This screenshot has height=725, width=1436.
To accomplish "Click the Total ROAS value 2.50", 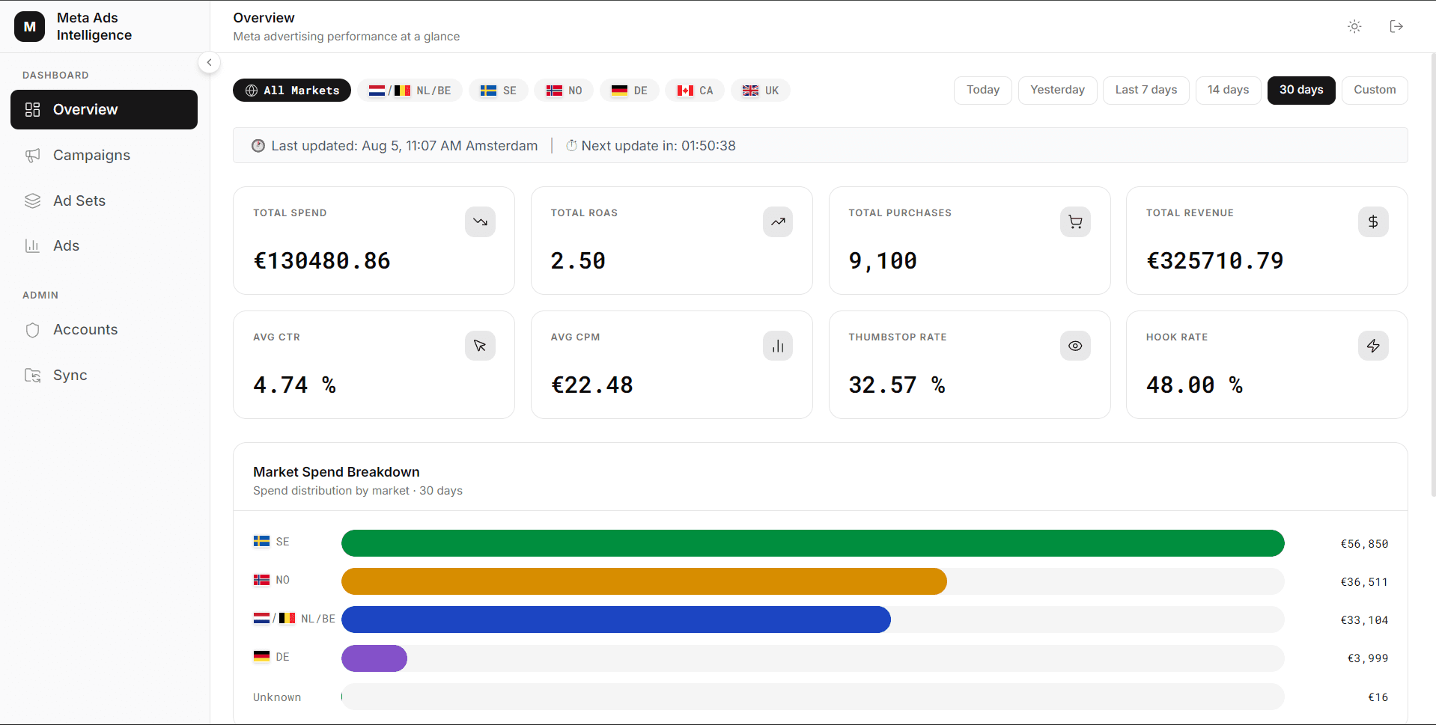I will coord(578,261).
